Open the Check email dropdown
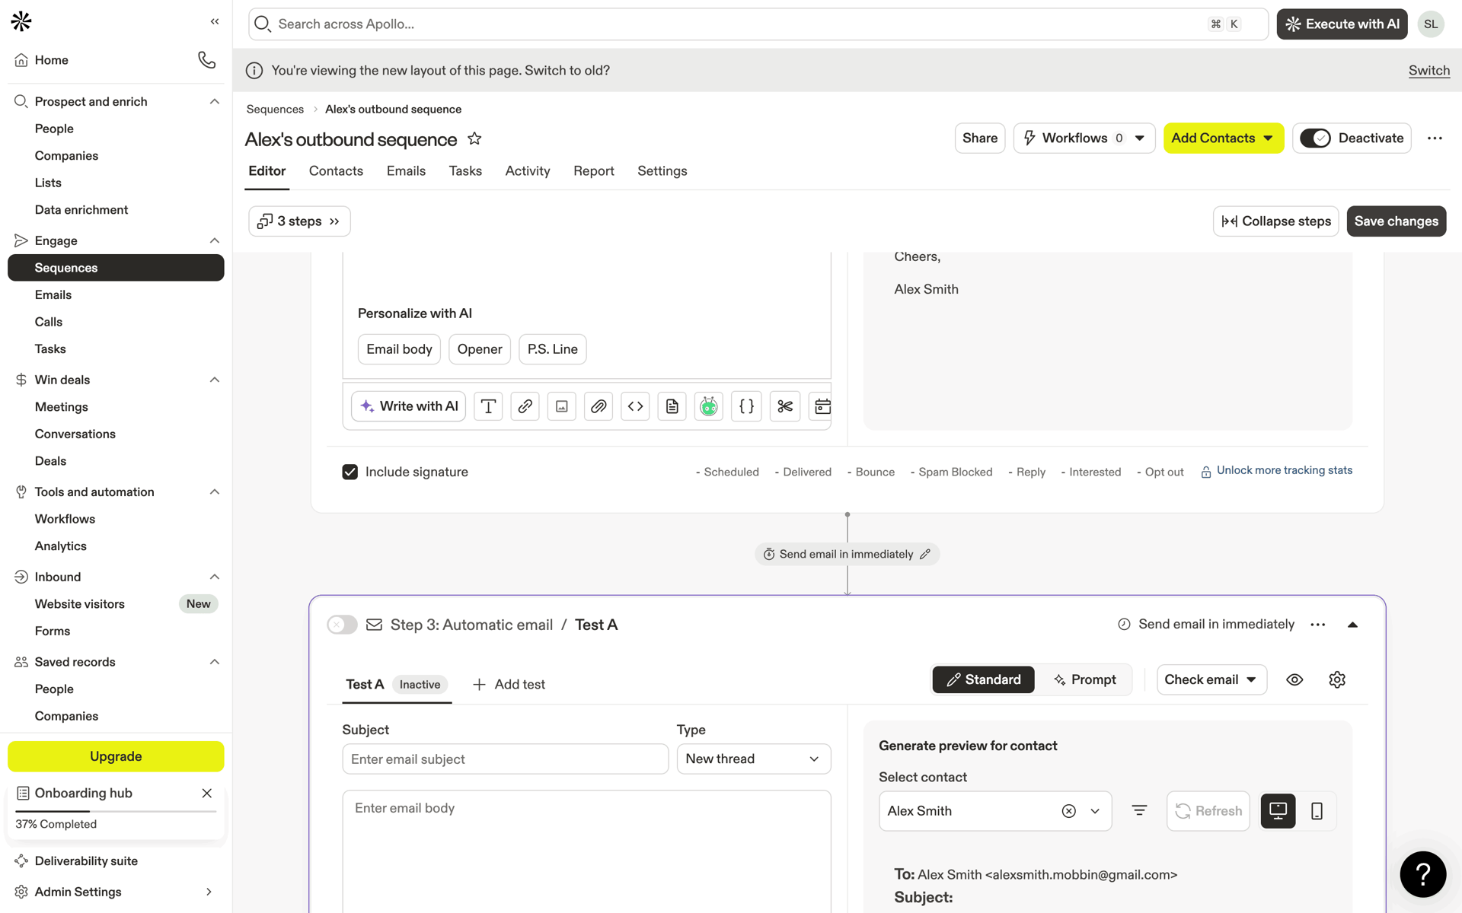Image resolution: width=1462 pixels, height=913 pixels. [x=1211, y=679]
